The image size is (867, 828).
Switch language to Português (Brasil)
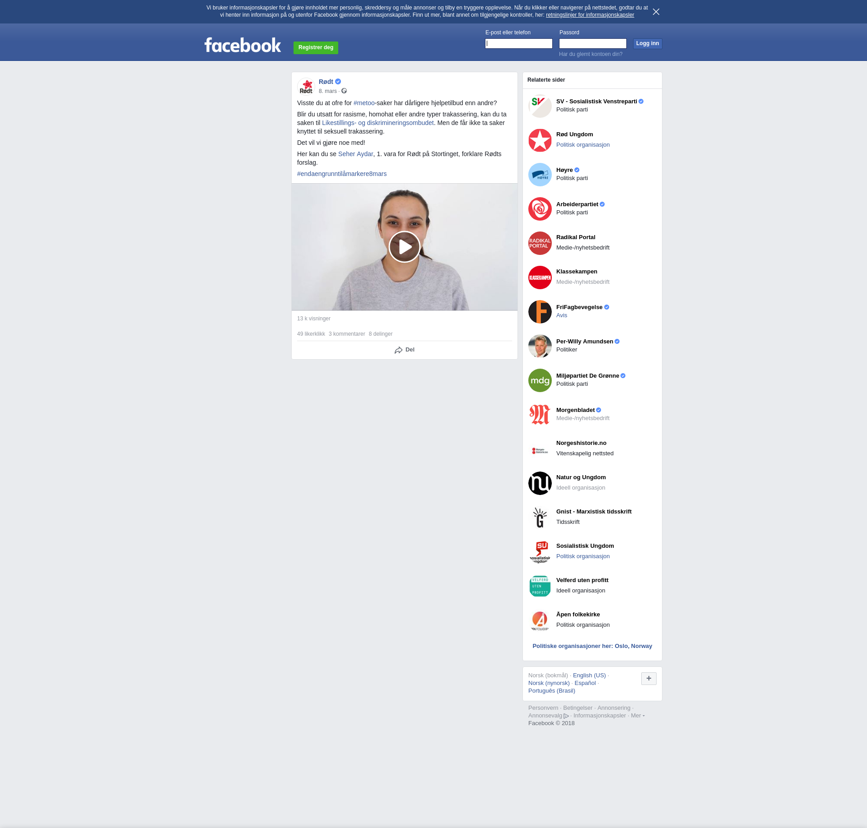[552, 691]
